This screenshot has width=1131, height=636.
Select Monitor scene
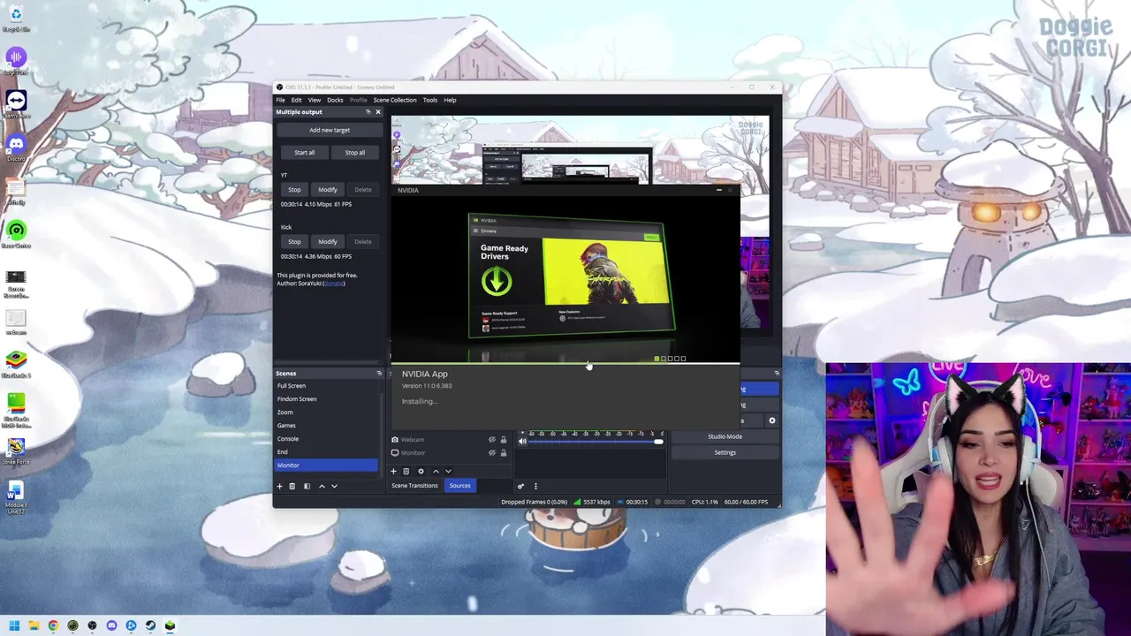326,466
